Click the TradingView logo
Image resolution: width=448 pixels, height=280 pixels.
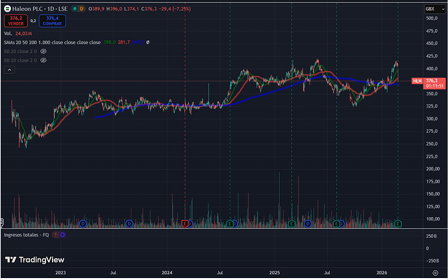point(35,259)
